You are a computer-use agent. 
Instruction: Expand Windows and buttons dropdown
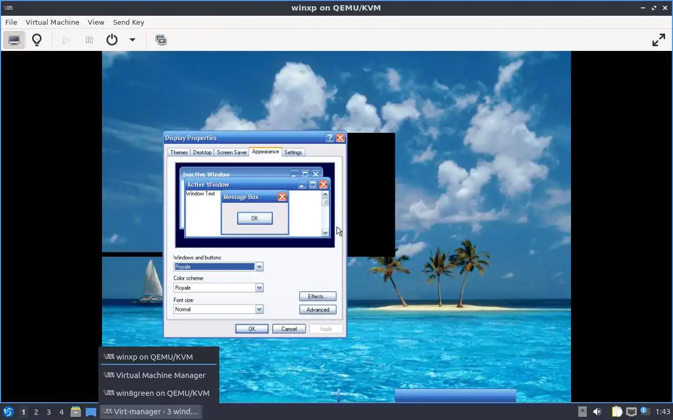[259, 267]
